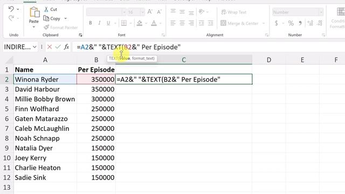This screenshot has height=194, width=345.
Task: Click Increase Indent icon
Action: click(x=211, y=23)
